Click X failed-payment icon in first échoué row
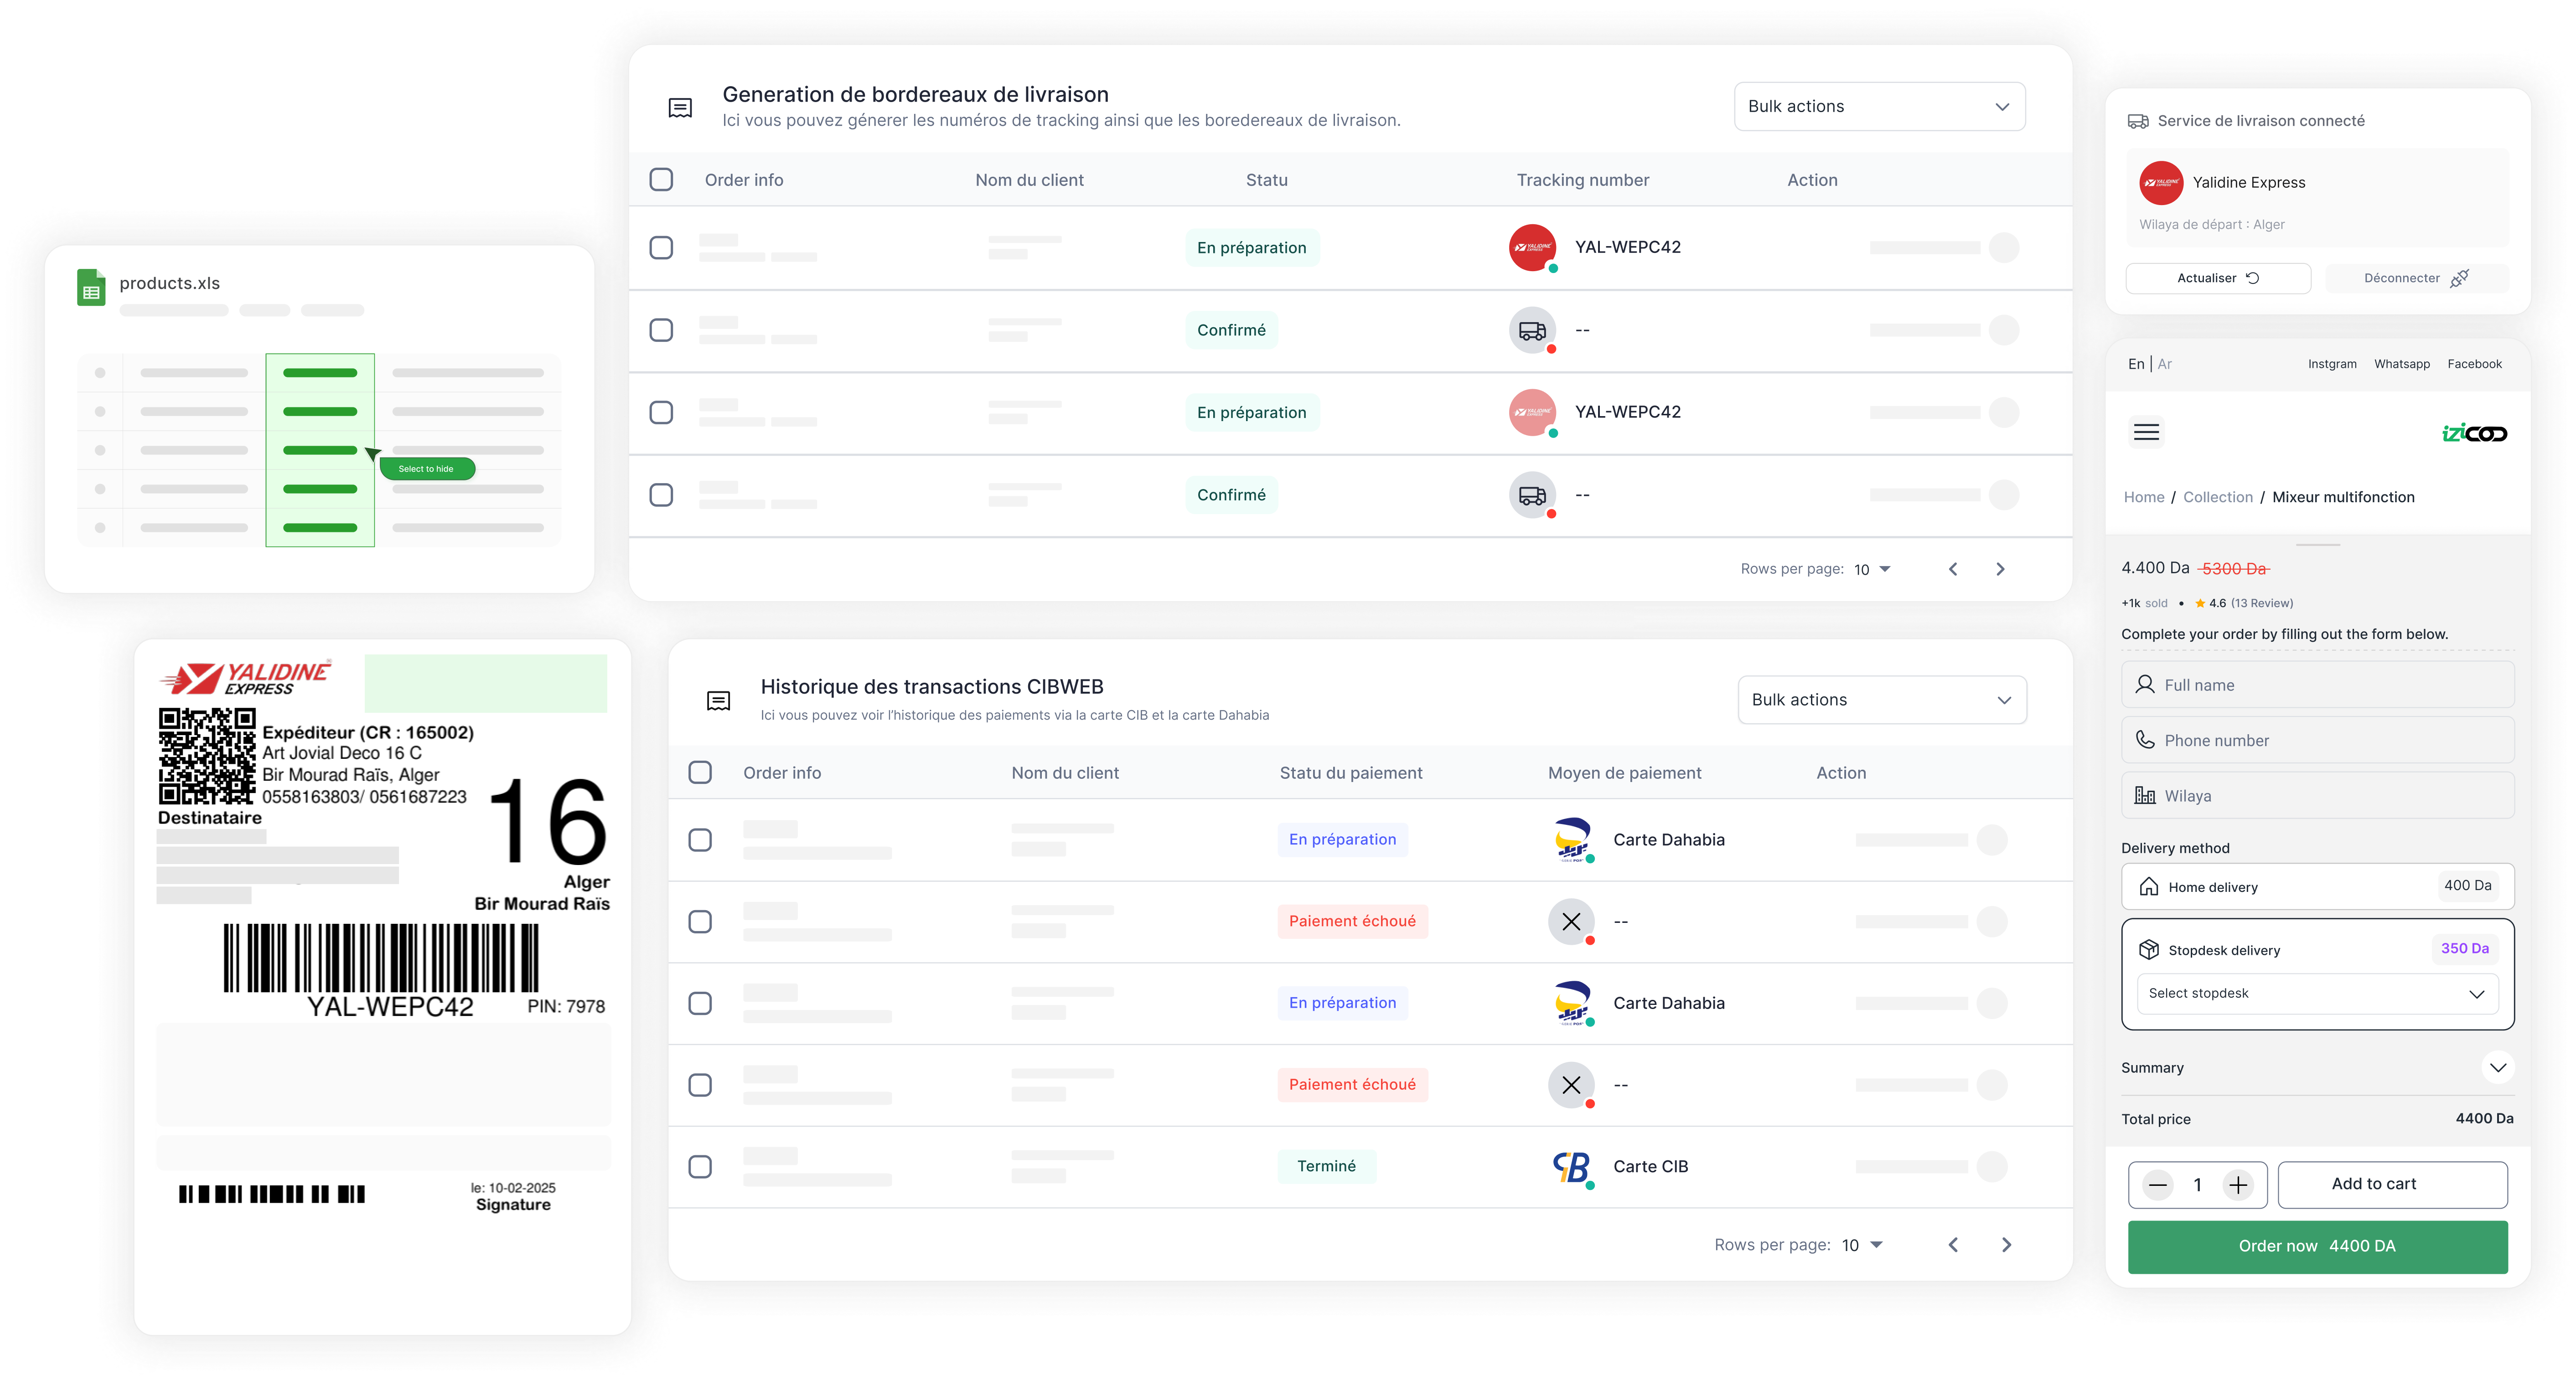 (x=1572, y=922)
